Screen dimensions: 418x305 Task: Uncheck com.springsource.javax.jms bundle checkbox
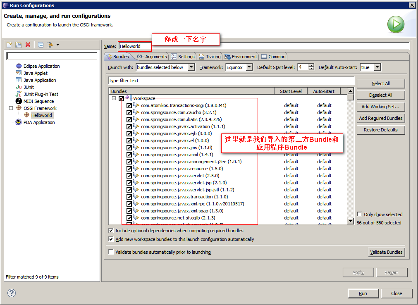point(129,148)
